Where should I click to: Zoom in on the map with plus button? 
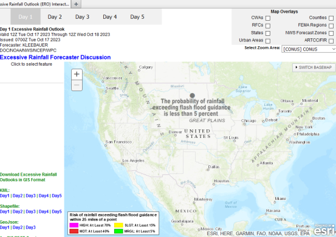(x=77, y=74)
